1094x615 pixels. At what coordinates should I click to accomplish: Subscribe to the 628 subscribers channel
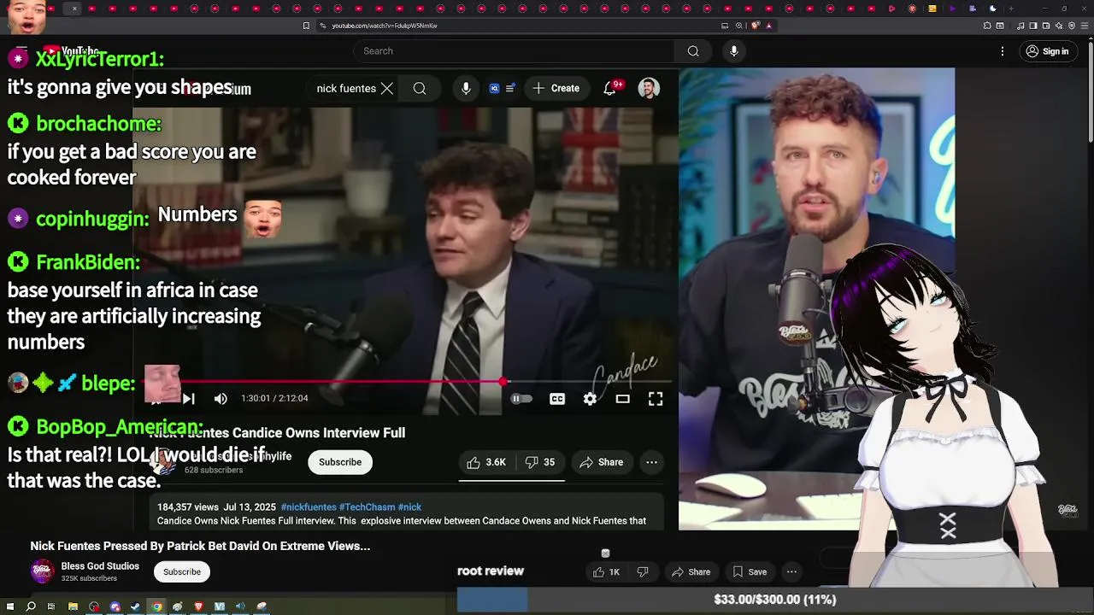pos(340,462)
